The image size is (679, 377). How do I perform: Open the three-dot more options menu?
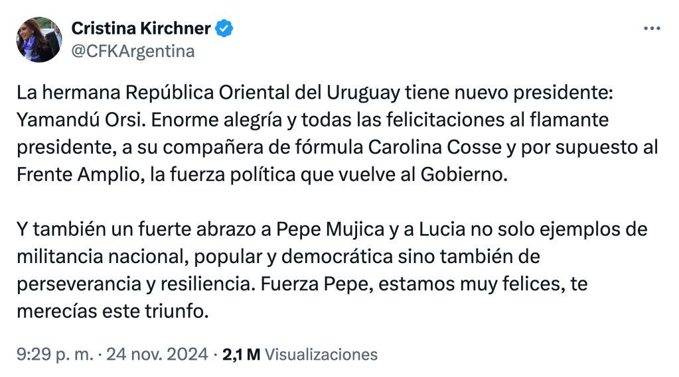tap(652, 28)
